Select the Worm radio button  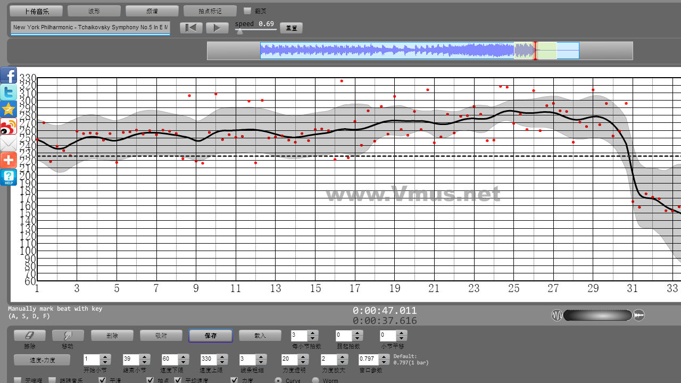(315, 380)
